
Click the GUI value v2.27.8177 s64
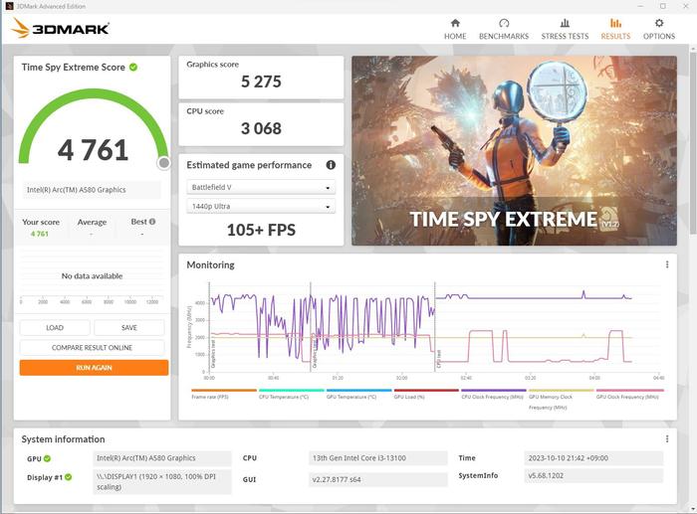point(377,479)
